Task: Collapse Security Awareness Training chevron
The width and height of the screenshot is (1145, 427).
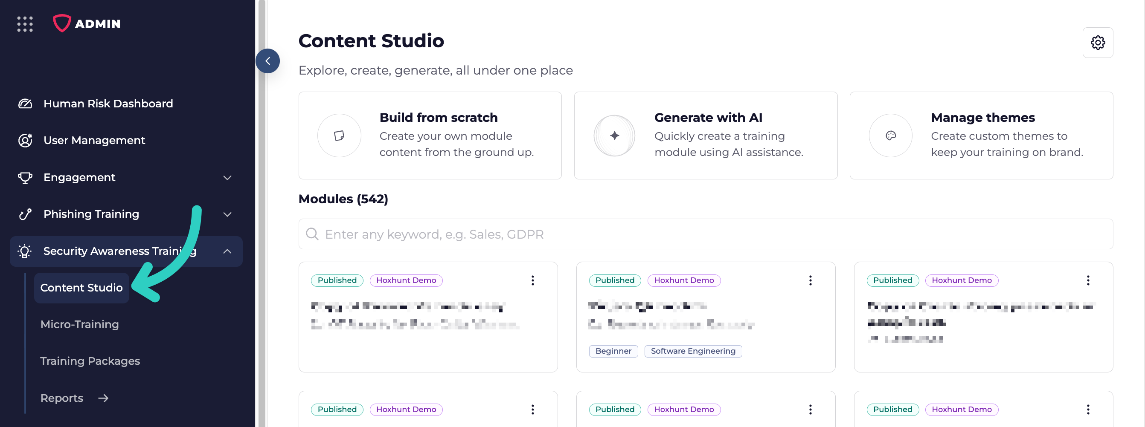Action: coord(227,251)
